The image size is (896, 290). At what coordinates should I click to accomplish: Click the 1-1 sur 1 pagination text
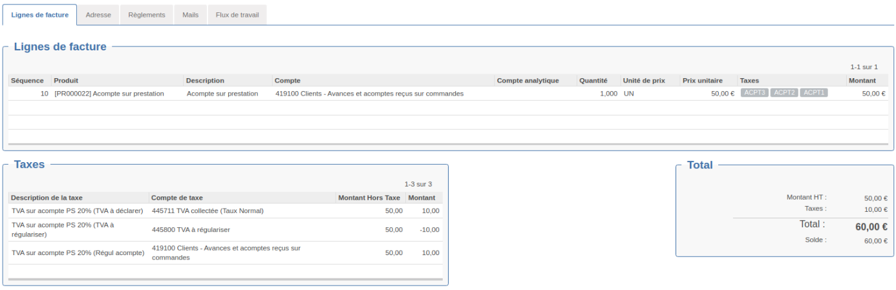[864, 67]
